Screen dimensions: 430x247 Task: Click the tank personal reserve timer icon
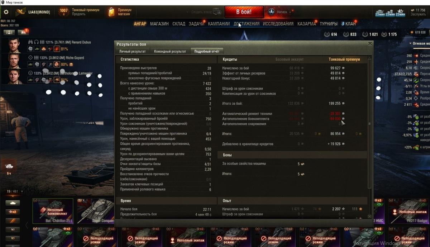[x=380, y=12]
